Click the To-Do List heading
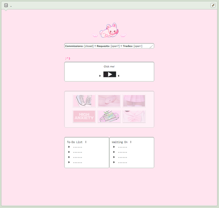The height and width of the screenshot is (208, 219). coord(75,142)
